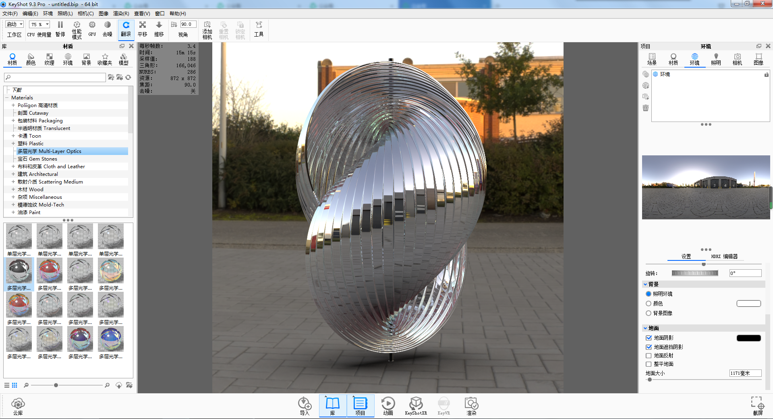Switch to the Camera (相机) project tab
The width and height of the screenshot is (773, 419).
pos(737,59)
